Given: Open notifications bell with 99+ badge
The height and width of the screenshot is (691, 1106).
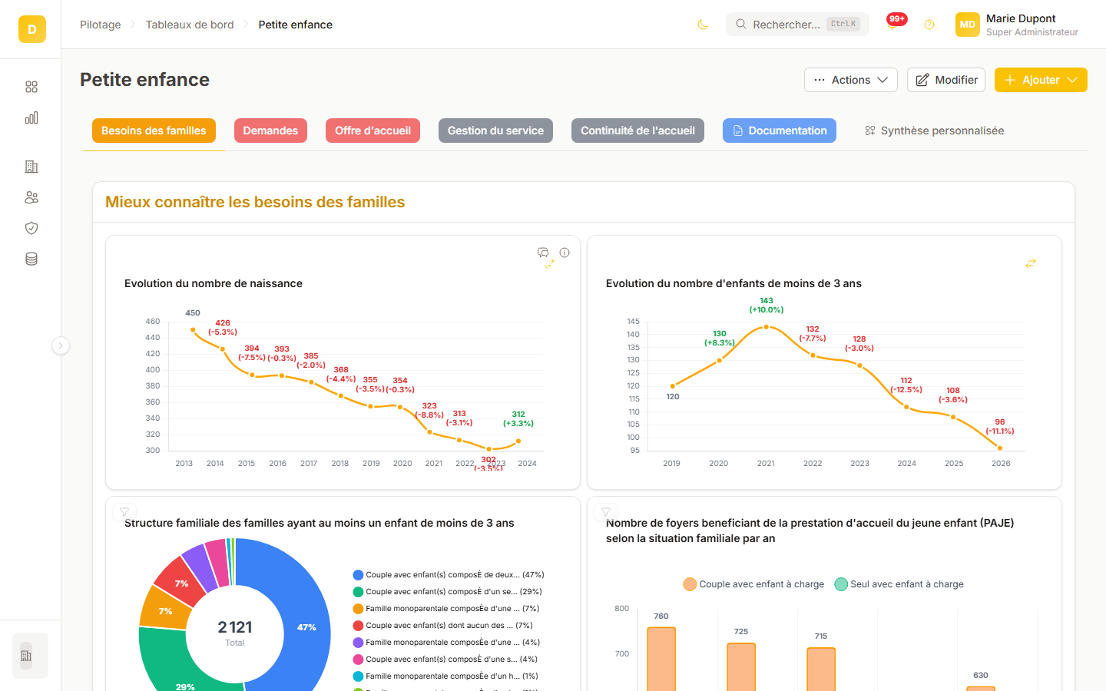Looking at the screenshot, I should coord(892,24).
